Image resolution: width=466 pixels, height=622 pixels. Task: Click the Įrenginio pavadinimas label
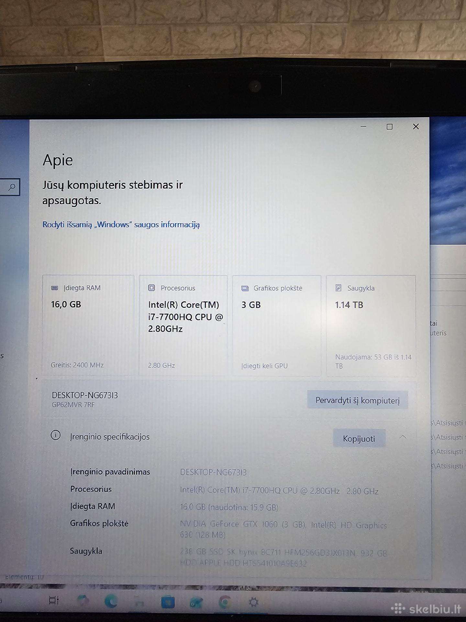tap(110, 472)
